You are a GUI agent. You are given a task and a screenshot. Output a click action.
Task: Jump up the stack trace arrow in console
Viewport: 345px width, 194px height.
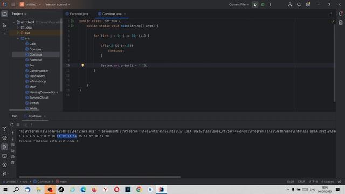[x=12, y=133]
